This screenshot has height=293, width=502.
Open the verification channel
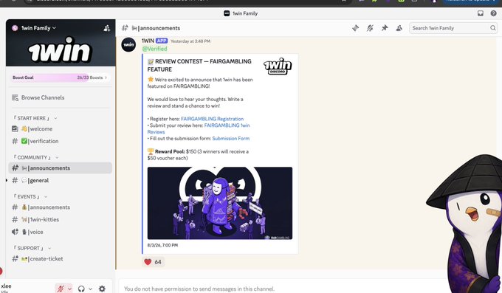coord(61,141)
